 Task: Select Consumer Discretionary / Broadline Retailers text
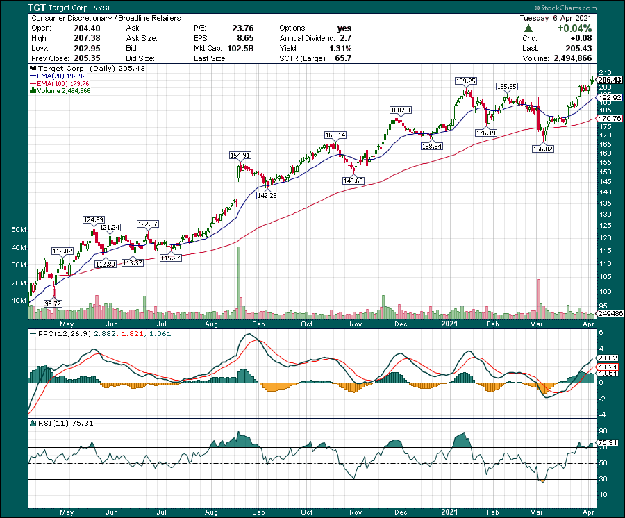[x=106, y=18]
